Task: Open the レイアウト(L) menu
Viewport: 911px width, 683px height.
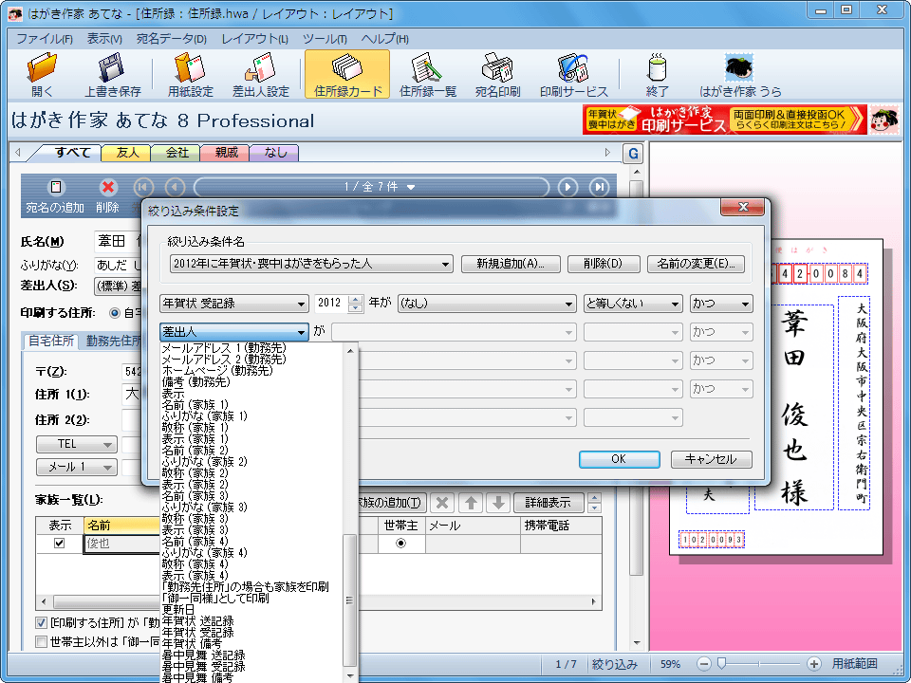Action: 254,39
